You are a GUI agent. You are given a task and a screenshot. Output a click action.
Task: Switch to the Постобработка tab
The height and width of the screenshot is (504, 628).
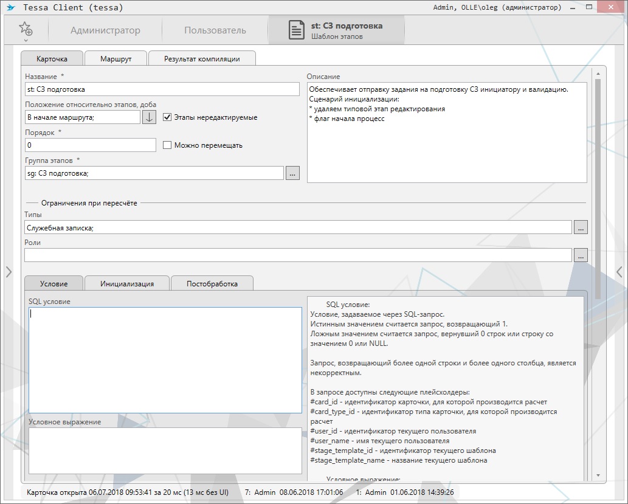212,283
